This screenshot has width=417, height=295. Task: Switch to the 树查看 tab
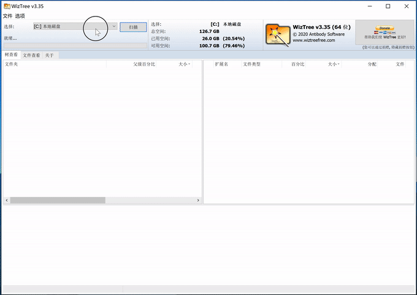(x=11, y=55)
